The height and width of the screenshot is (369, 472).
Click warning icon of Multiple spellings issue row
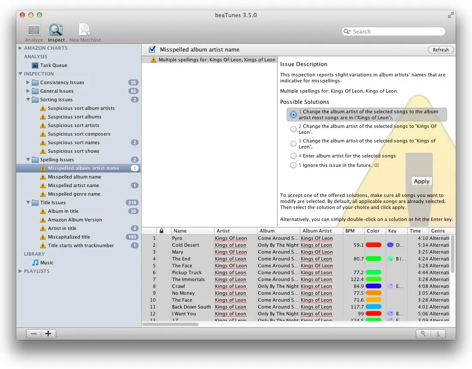tap(154, 60)
